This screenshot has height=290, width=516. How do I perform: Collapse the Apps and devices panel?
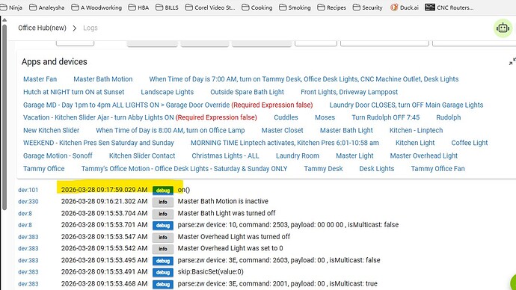[512, 61]
